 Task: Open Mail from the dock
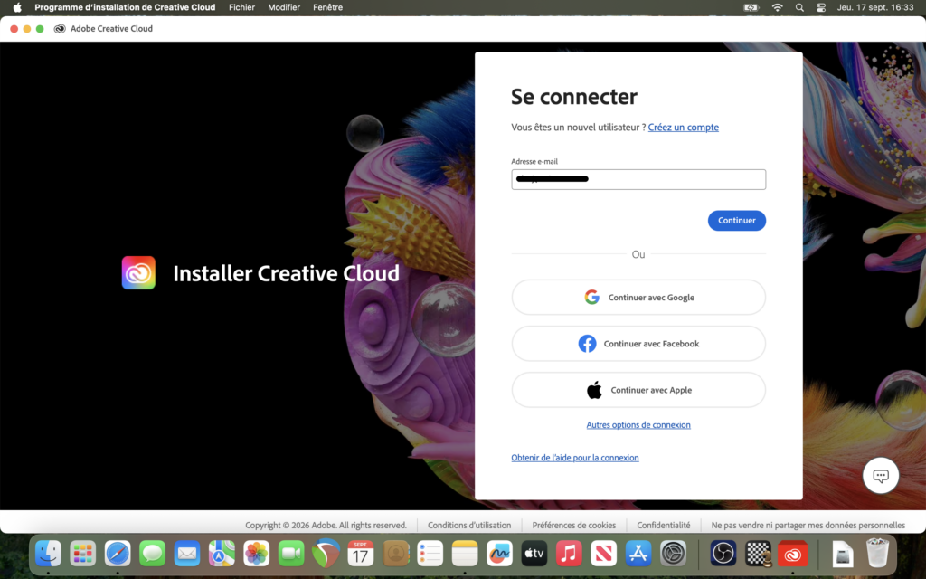(187, 554)
